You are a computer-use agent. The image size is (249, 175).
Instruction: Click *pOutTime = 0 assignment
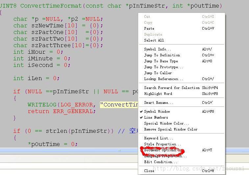pyautogui.click(x=53, y=144)
